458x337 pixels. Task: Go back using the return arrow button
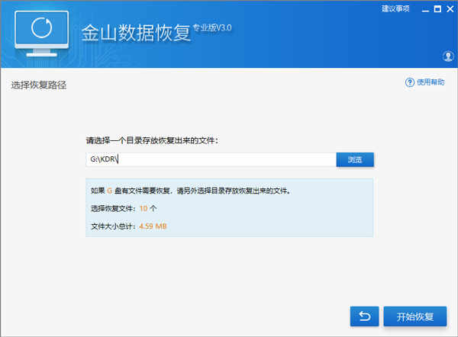364,316
